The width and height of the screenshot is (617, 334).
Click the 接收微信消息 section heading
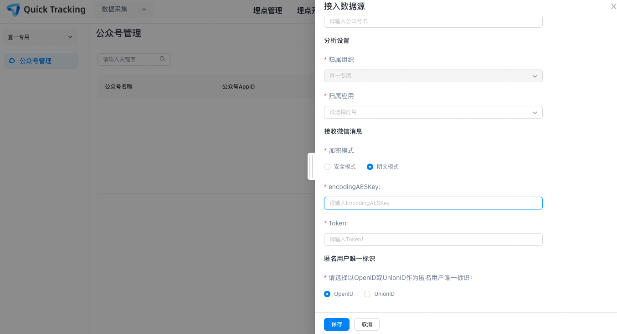[343, 131]
